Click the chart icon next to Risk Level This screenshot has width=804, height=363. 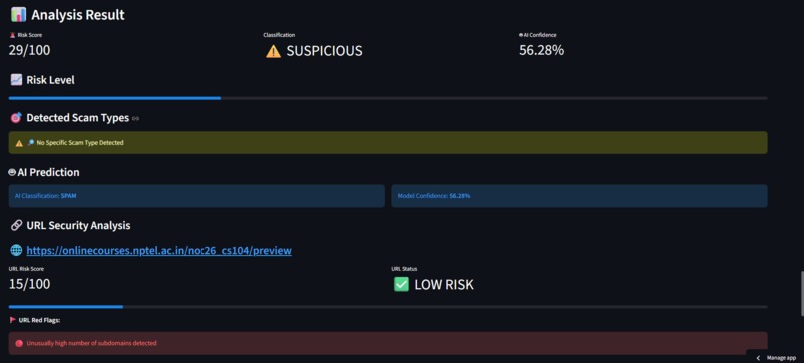pos(16,80)
